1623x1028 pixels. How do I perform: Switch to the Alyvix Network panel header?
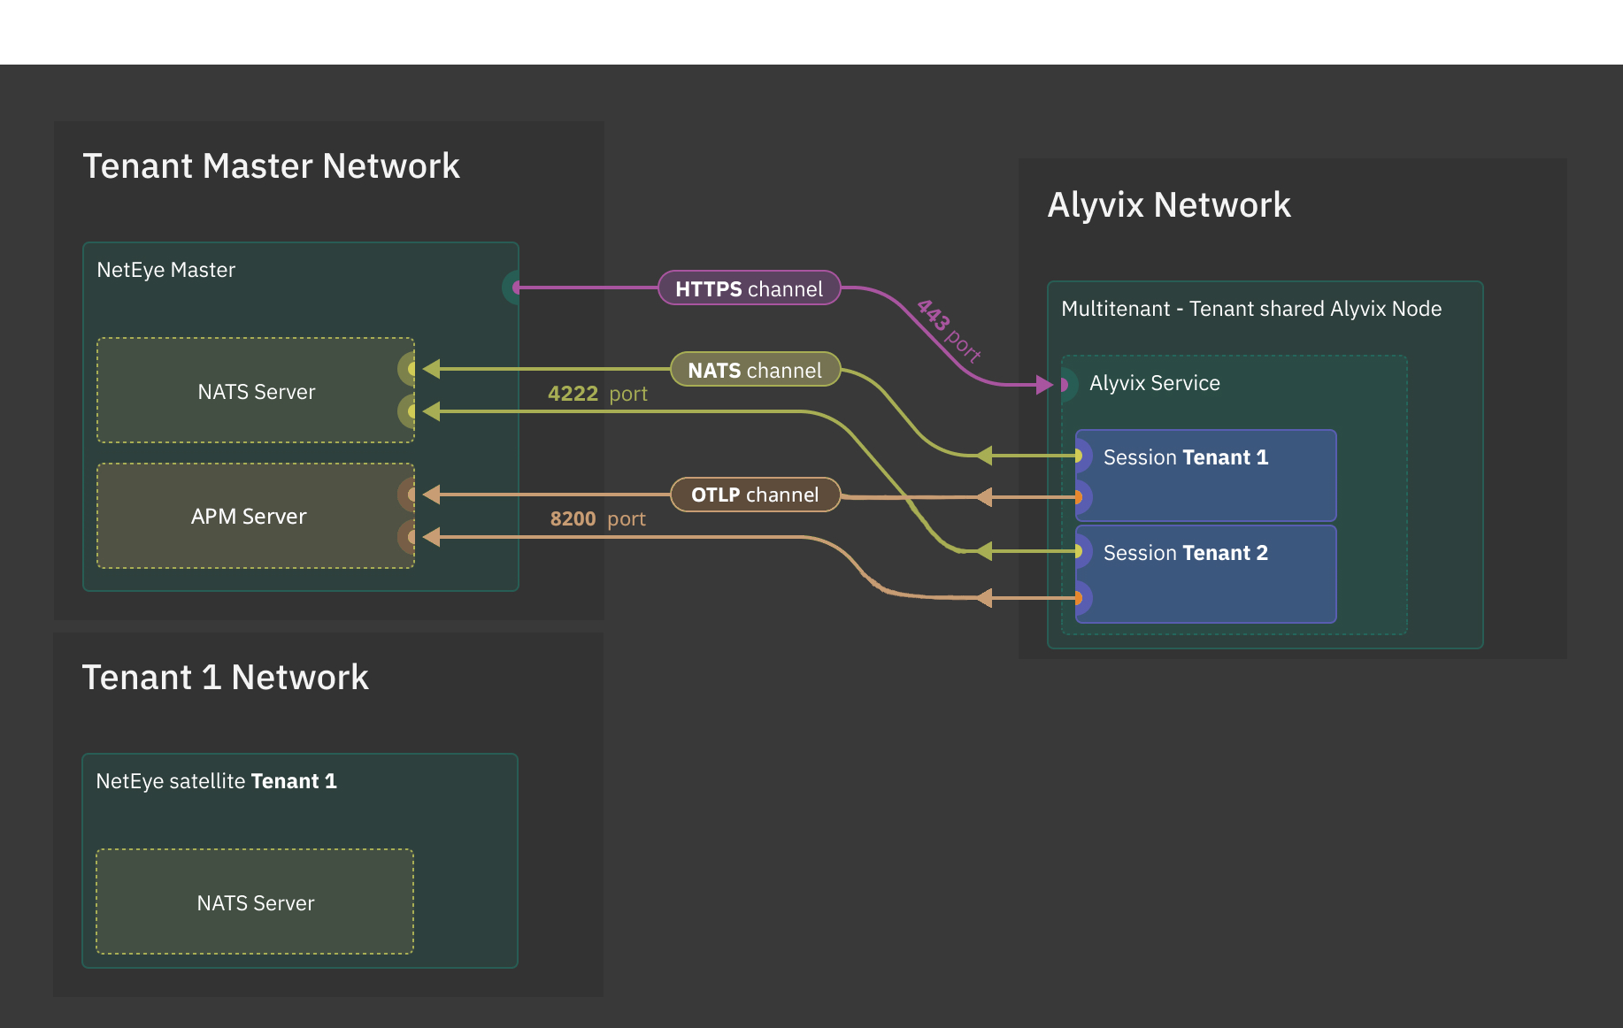1170,205
